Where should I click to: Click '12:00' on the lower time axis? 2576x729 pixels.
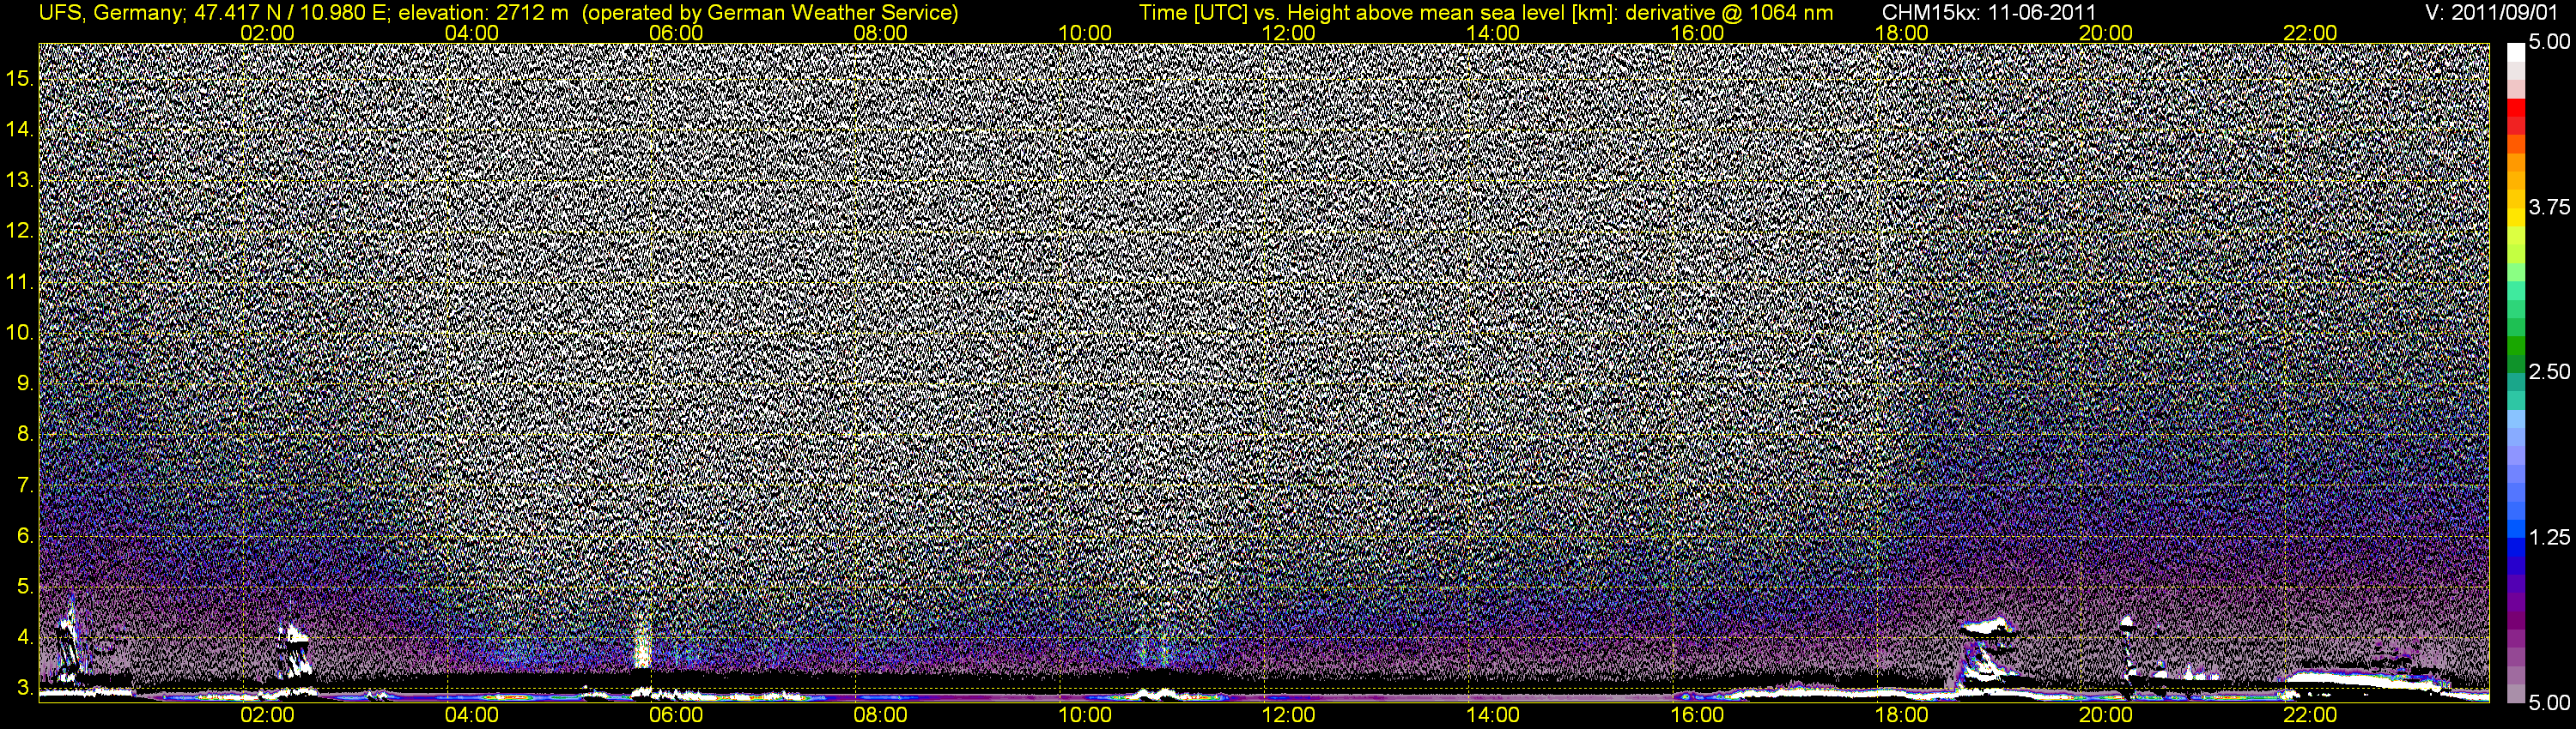click(1289, 715)
